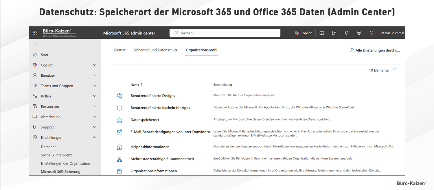This screenshot has width=434, height=190.
Task: Click the Helpdeskinformationen question bubble icon
Action: point(119,147)
